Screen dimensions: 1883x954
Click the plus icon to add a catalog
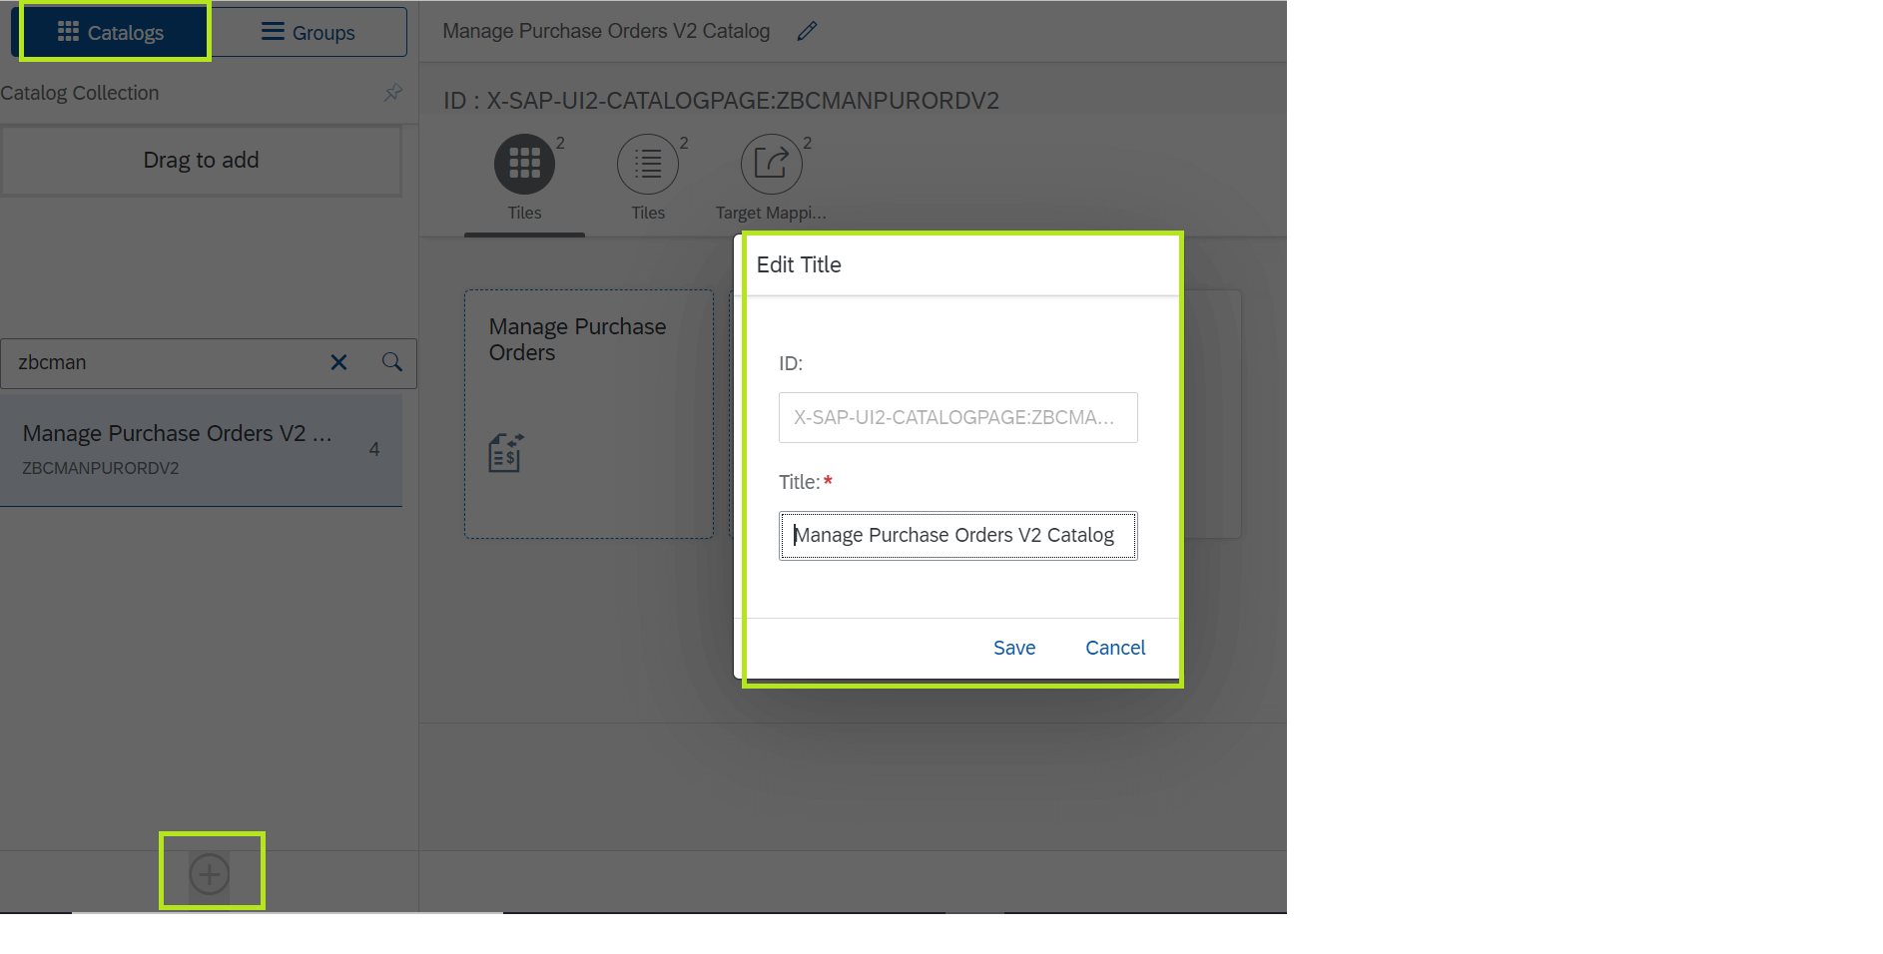(210, 873)
